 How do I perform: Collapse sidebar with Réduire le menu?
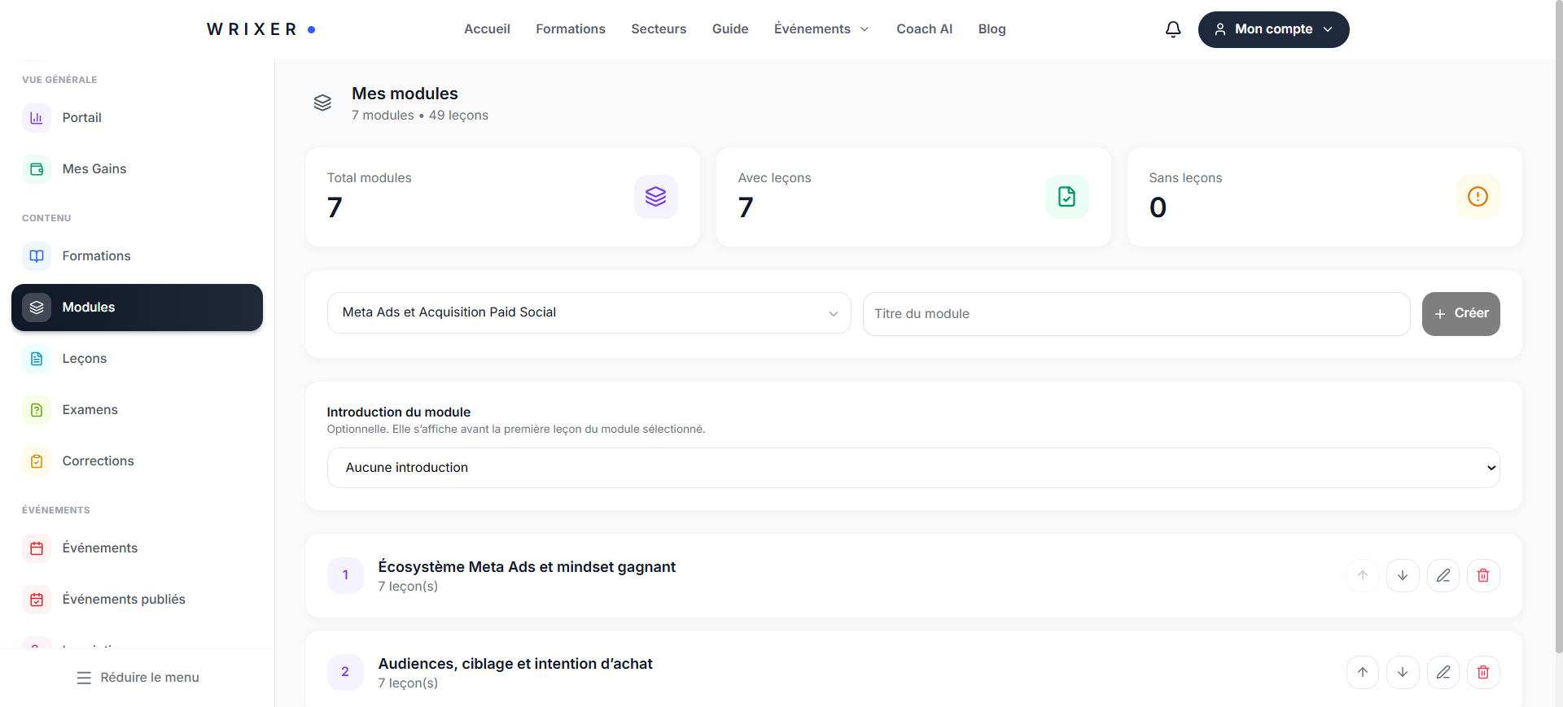coord(138,677)
